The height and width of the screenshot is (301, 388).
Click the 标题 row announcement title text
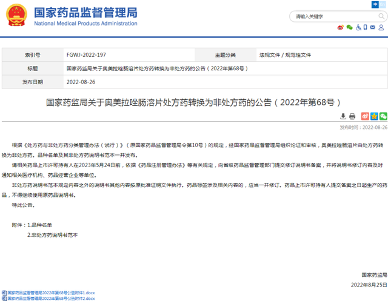click(157, 68)
